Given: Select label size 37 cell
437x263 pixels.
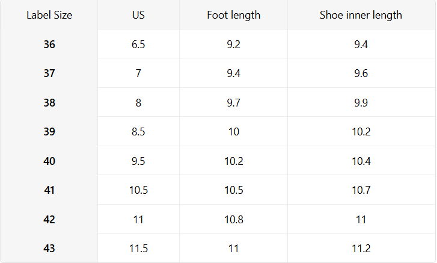Looking at the screenshot, I should (49, 73).
